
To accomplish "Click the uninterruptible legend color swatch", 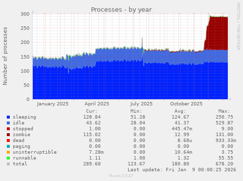I will [x=8, y=152].
